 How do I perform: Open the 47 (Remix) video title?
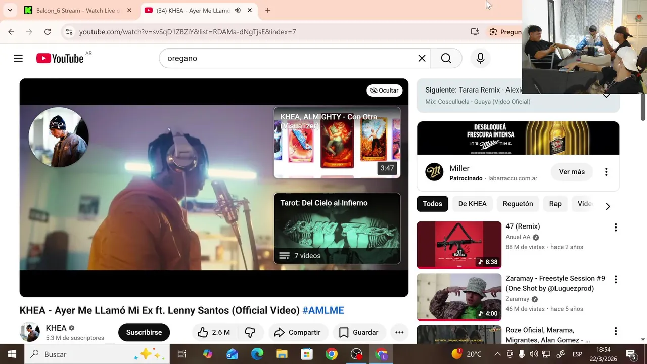click(523, 226)
